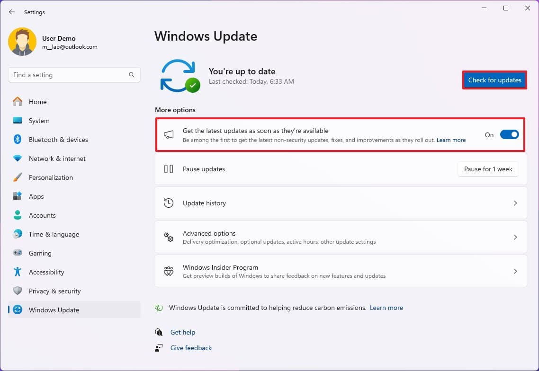Open Bluetooth & devices settings
This screenshot has width=539, height=371.
click(58, 140)
